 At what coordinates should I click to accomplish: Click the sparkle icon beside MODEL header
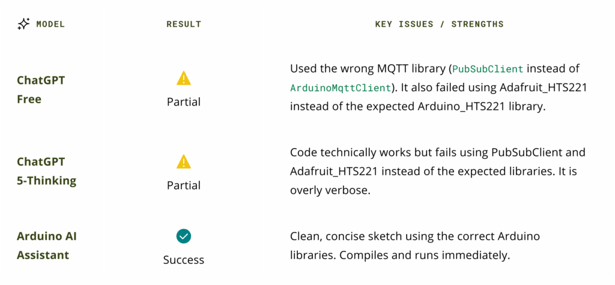(x=23, y=25)
